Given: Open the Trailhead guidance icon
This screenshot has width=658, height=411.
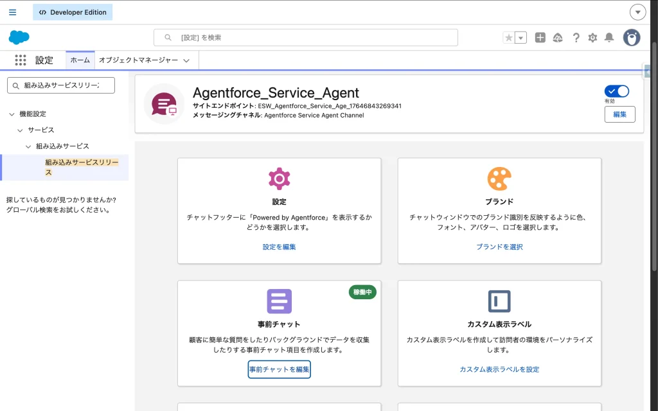Looking at the screenshot, I should coord(558,38).
